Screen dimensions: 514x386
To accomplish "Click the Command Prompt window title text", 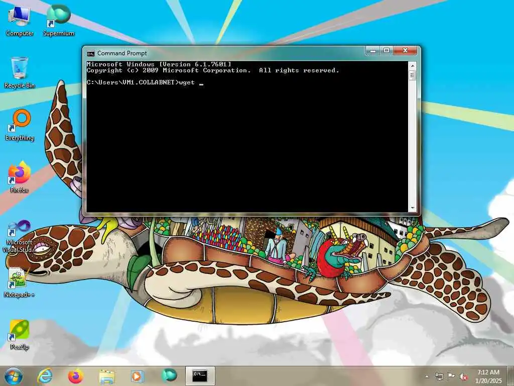I will [x=122, y=53].
